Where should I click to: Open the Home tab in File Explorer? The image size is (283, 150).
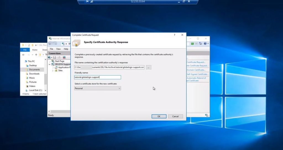[x=35, y=50]
